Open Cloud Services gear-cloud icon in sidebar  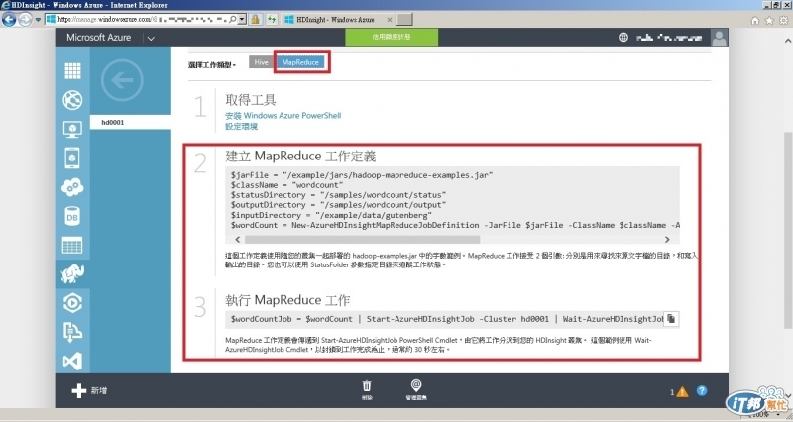tap(72, 187)
